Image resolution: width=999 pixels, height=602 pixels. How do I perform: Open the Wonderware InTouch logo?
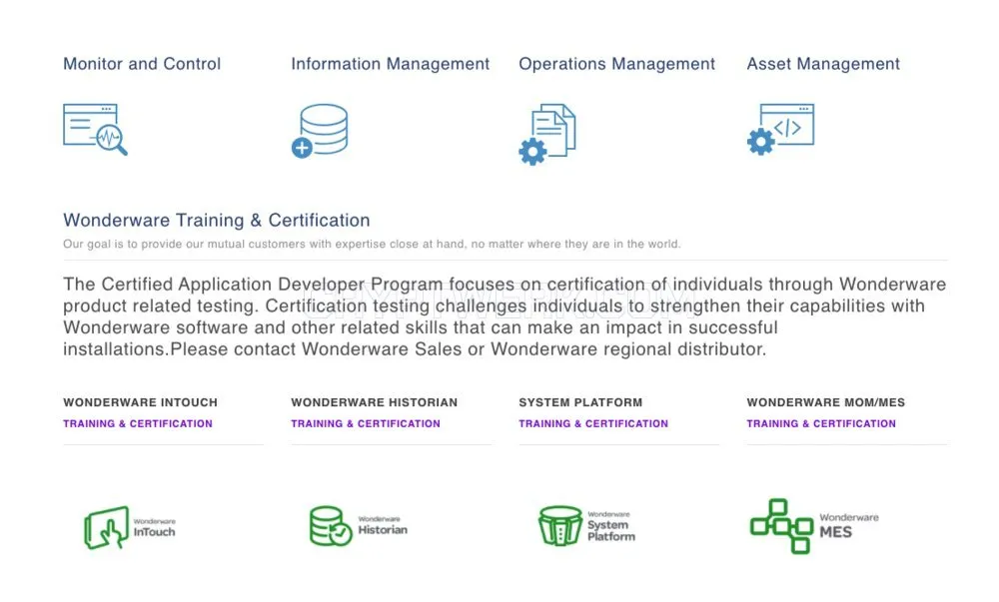point(130,527)
